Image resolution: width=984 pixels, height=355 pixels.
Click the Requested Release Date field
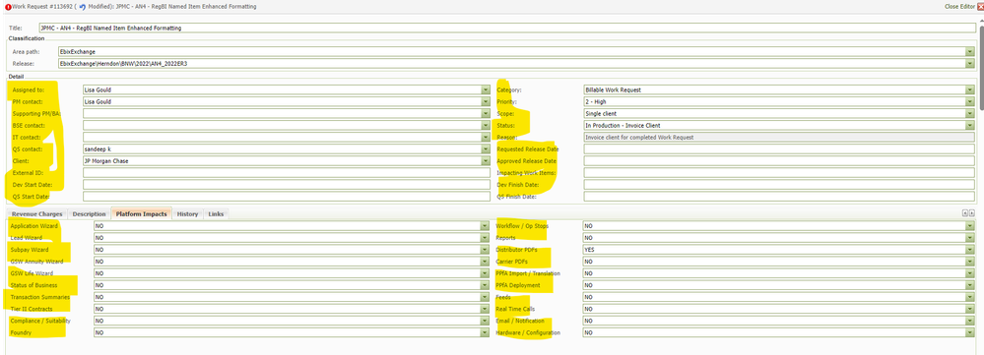pos(779,149)
